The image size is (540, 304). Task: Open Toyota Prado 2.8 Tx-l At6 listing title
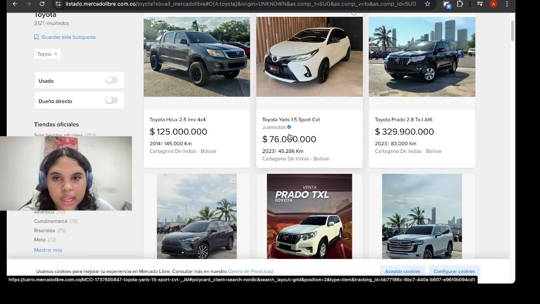(403, 119)
